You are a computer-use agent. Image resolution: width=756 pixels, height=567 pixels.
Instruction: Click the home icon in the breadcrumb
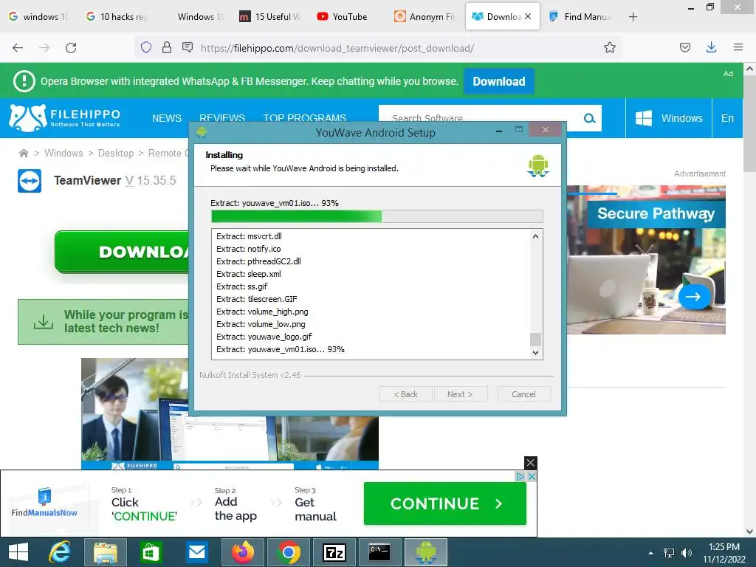(23, 154)
